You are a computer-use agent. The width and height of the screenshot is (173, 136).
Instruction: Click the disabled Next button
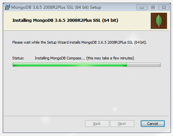[x=122, y=124]
